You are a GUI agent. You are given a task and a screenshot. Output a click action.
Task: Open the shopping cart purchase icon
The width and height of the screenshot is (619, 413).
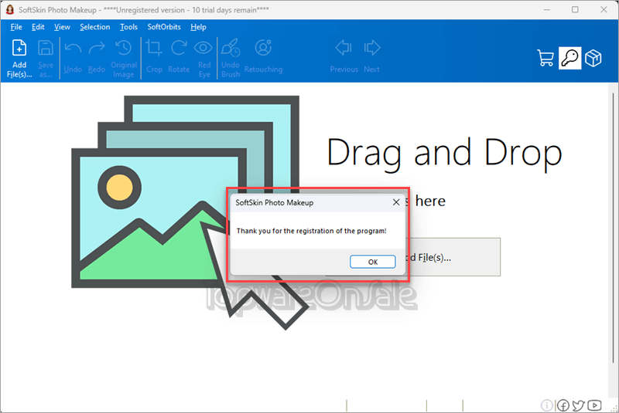point(545,58)
